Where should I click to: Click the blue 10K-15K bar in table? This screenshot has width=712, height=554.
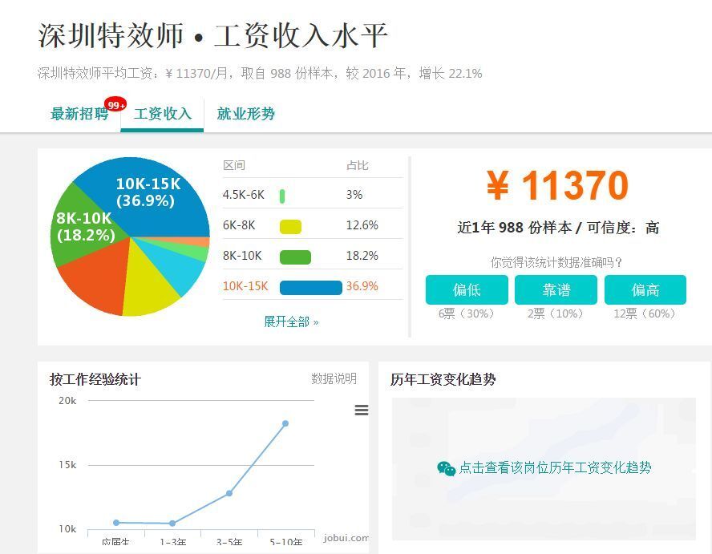pos(311,287)
